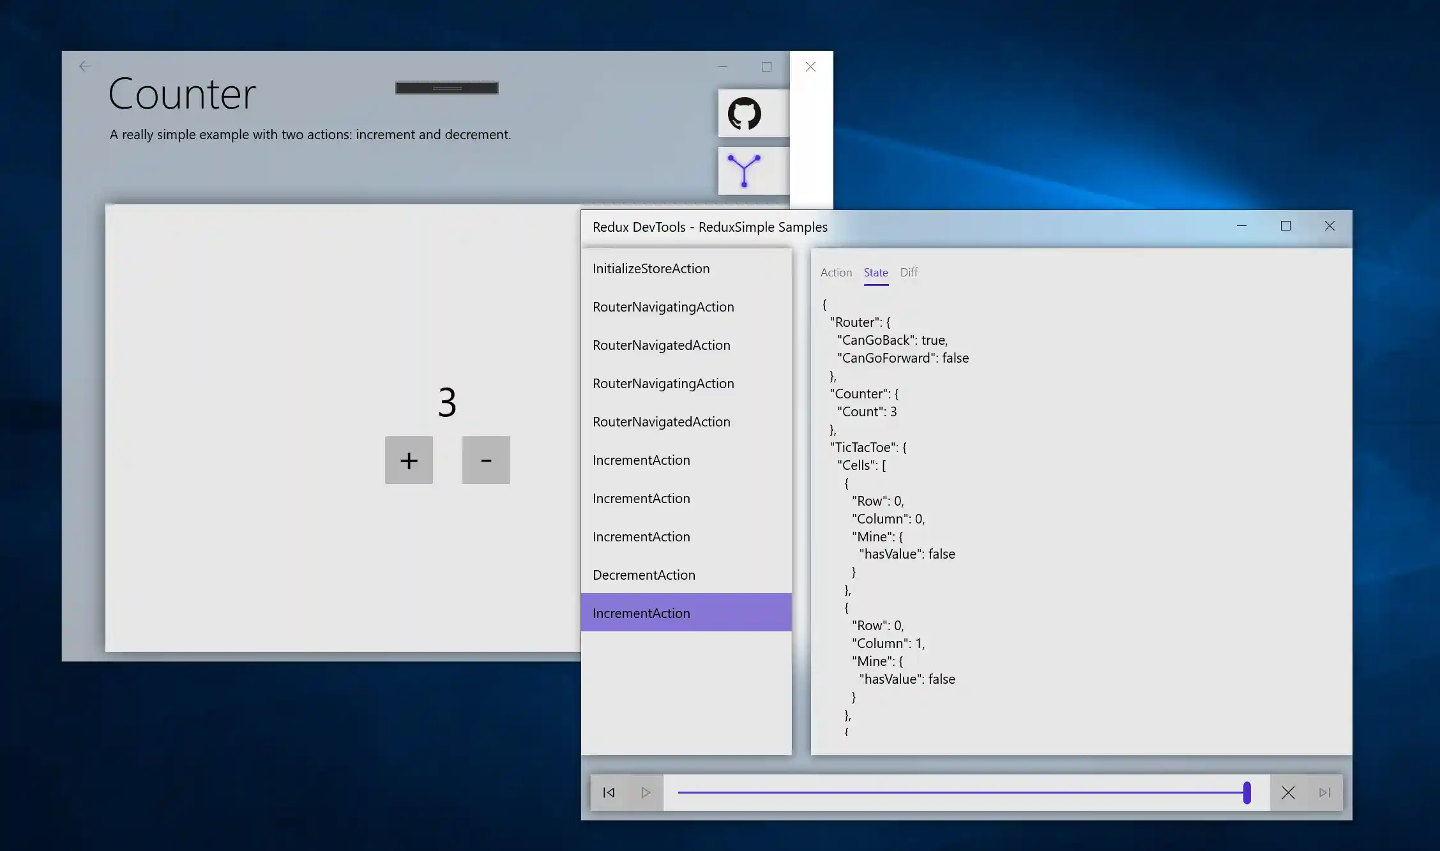The image size is (1440, 851).
Task: Click the skip-to-last-action icon
Action: pos(1324,792)
